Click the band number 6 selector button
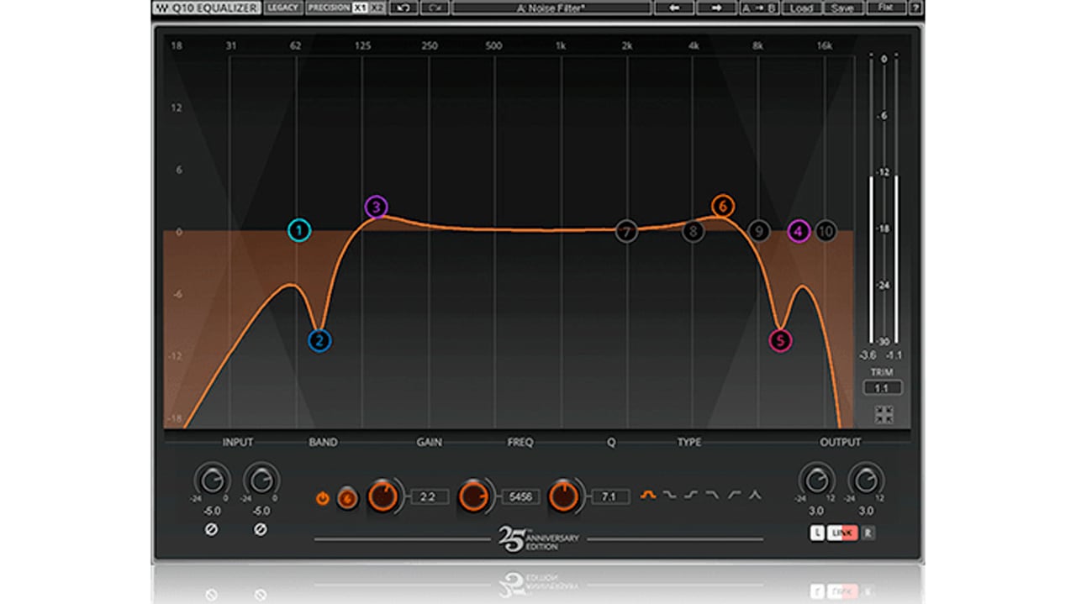 (x=346, y=498)
